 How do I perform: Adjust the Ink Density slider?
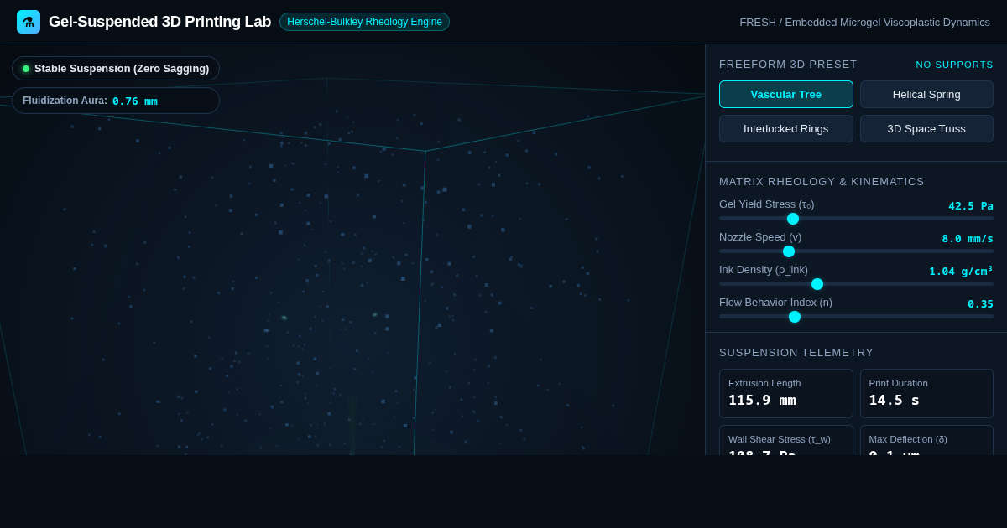pos(856,284)
